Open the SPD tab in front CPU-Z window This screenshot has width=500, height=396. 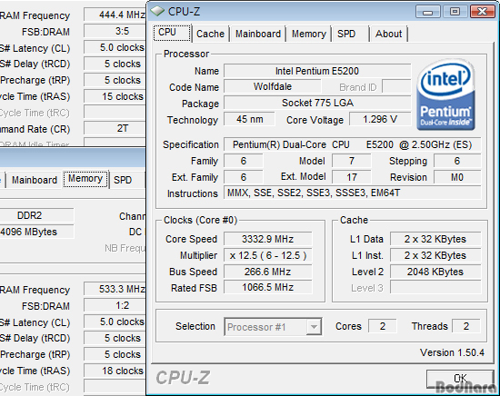[x=350, y=34]
